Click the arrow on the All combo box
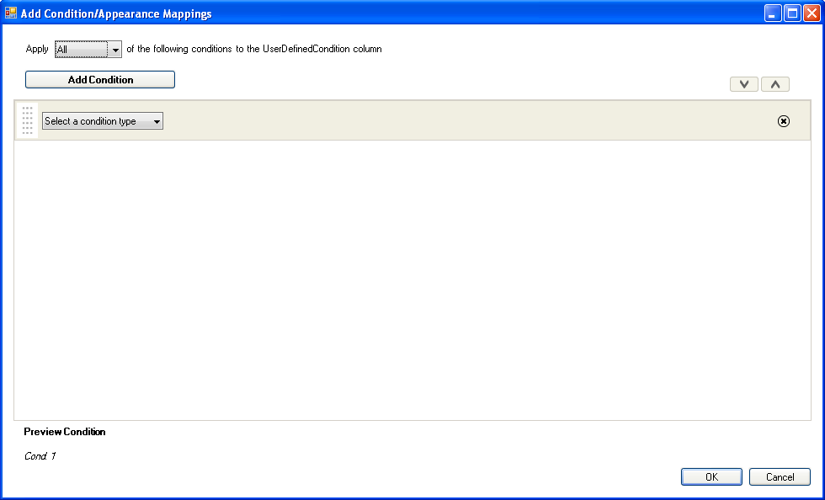Screen dimensions: 825x500 [115, 49]
